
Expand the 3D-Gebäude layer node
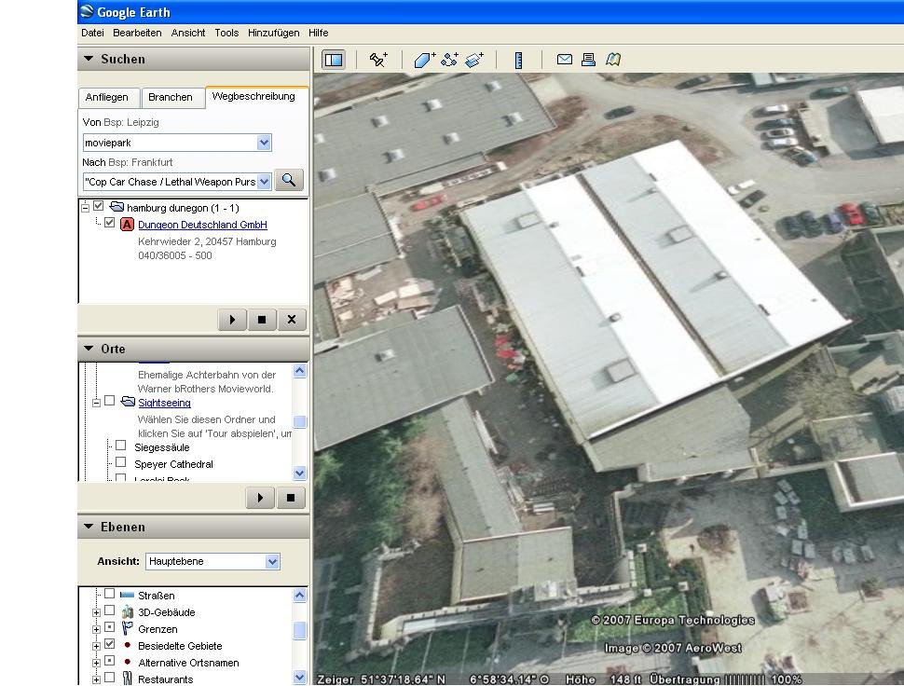point(96,612)
